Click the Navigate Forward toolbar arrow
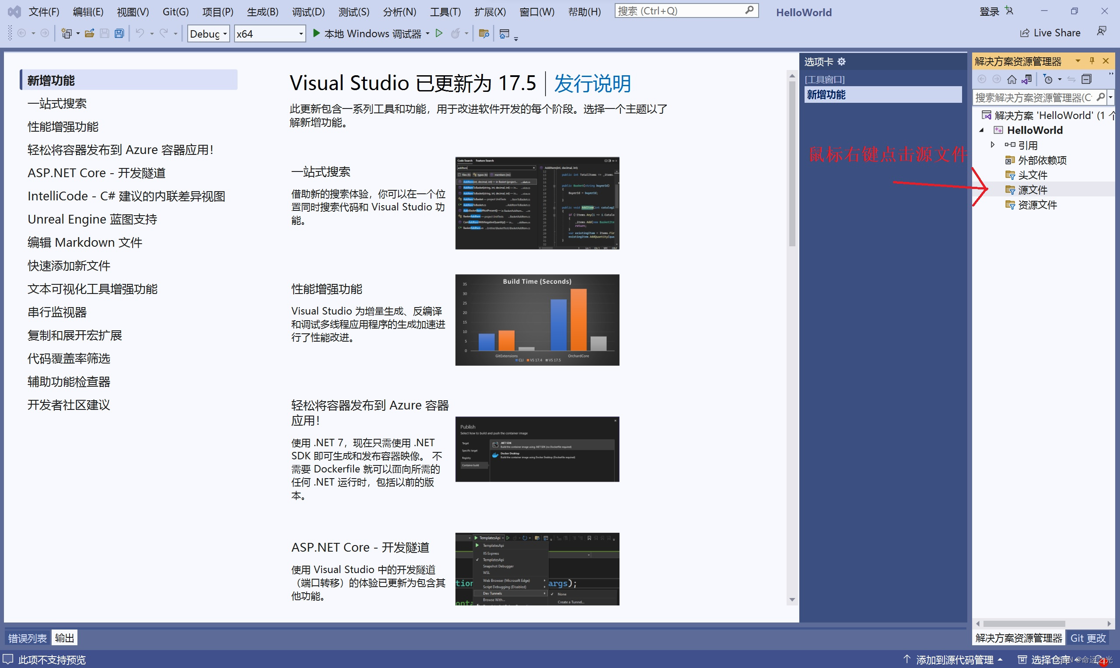Viewport: 1120px width, 668px height. (x=45, y=33)
